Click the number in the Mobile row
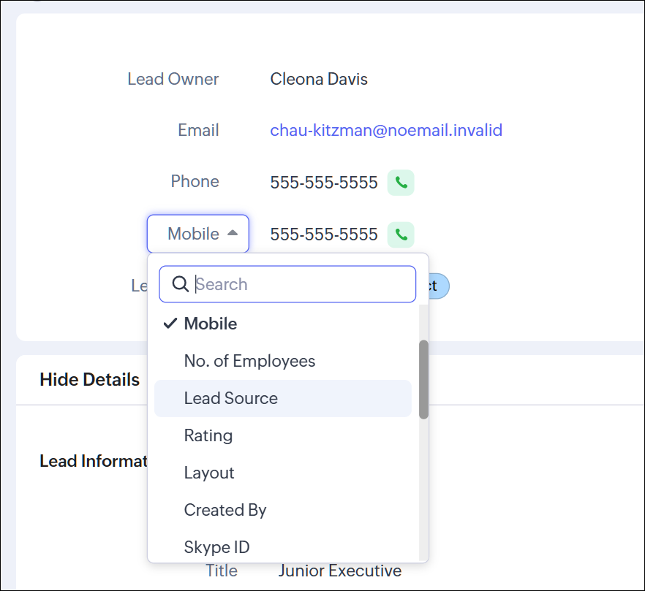This screenshot has width=645, height=591. pyautogui.click(x=324, y=235)
